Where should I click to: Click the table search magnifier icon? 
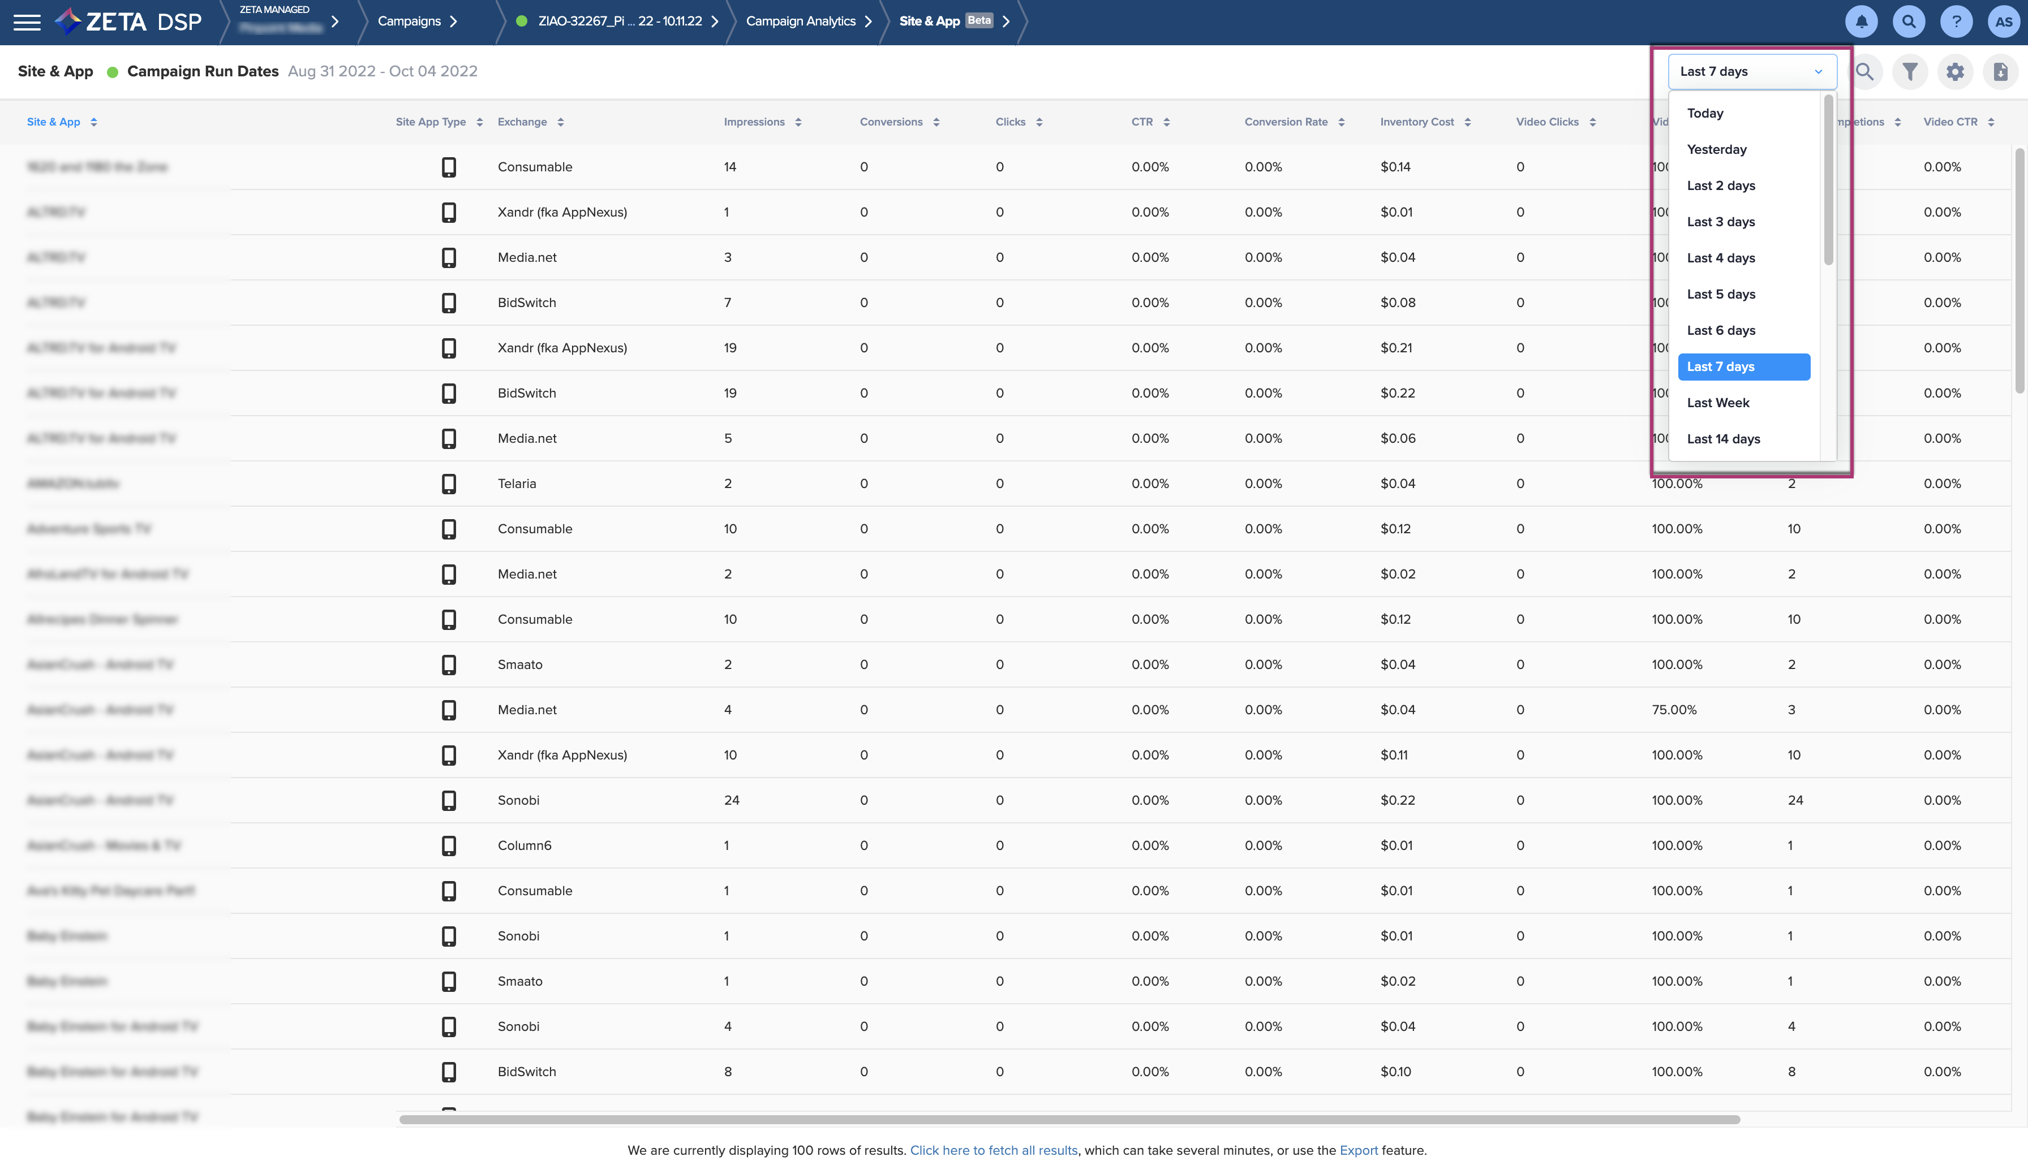[1864, 72]
